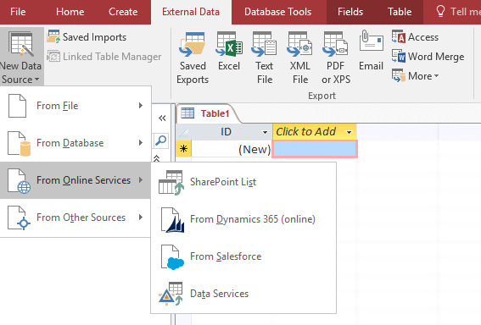Open the Click to Add dropdown

(349, 132)
